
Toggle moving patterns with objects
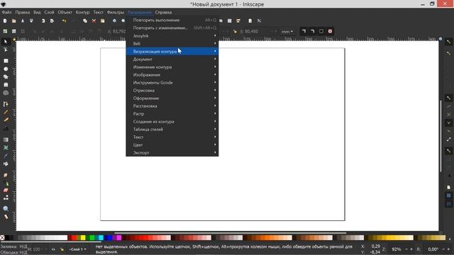330,31
